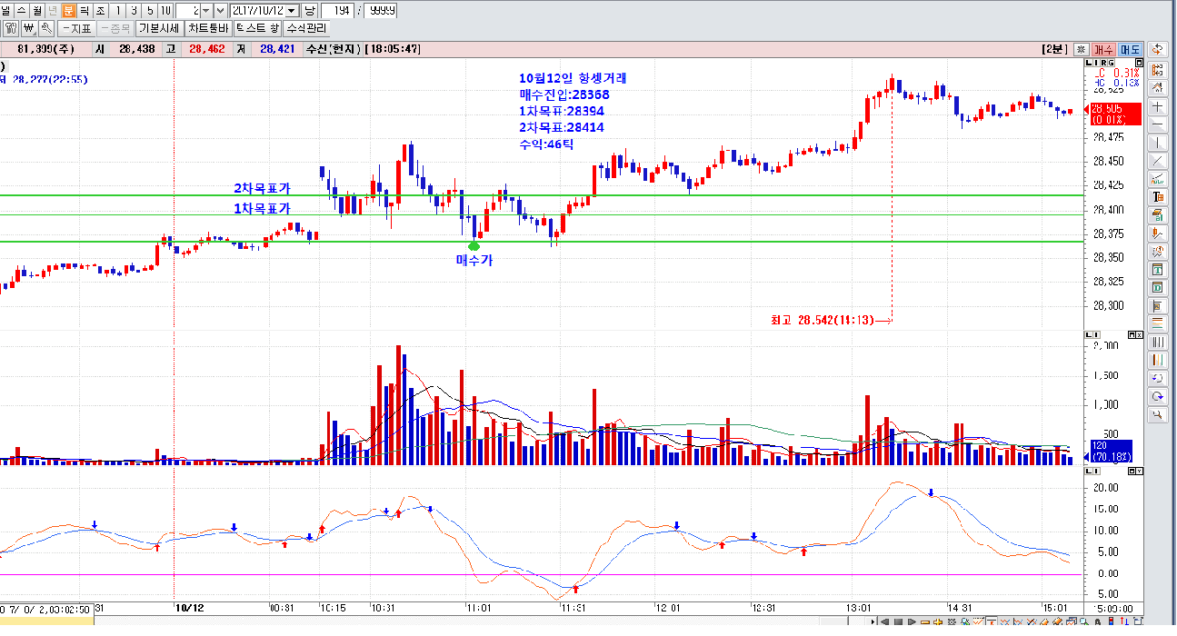Click the 최고 28.542(14:13) annotation
Viewport: 1177px width, 636px height.
coord(823,320)
